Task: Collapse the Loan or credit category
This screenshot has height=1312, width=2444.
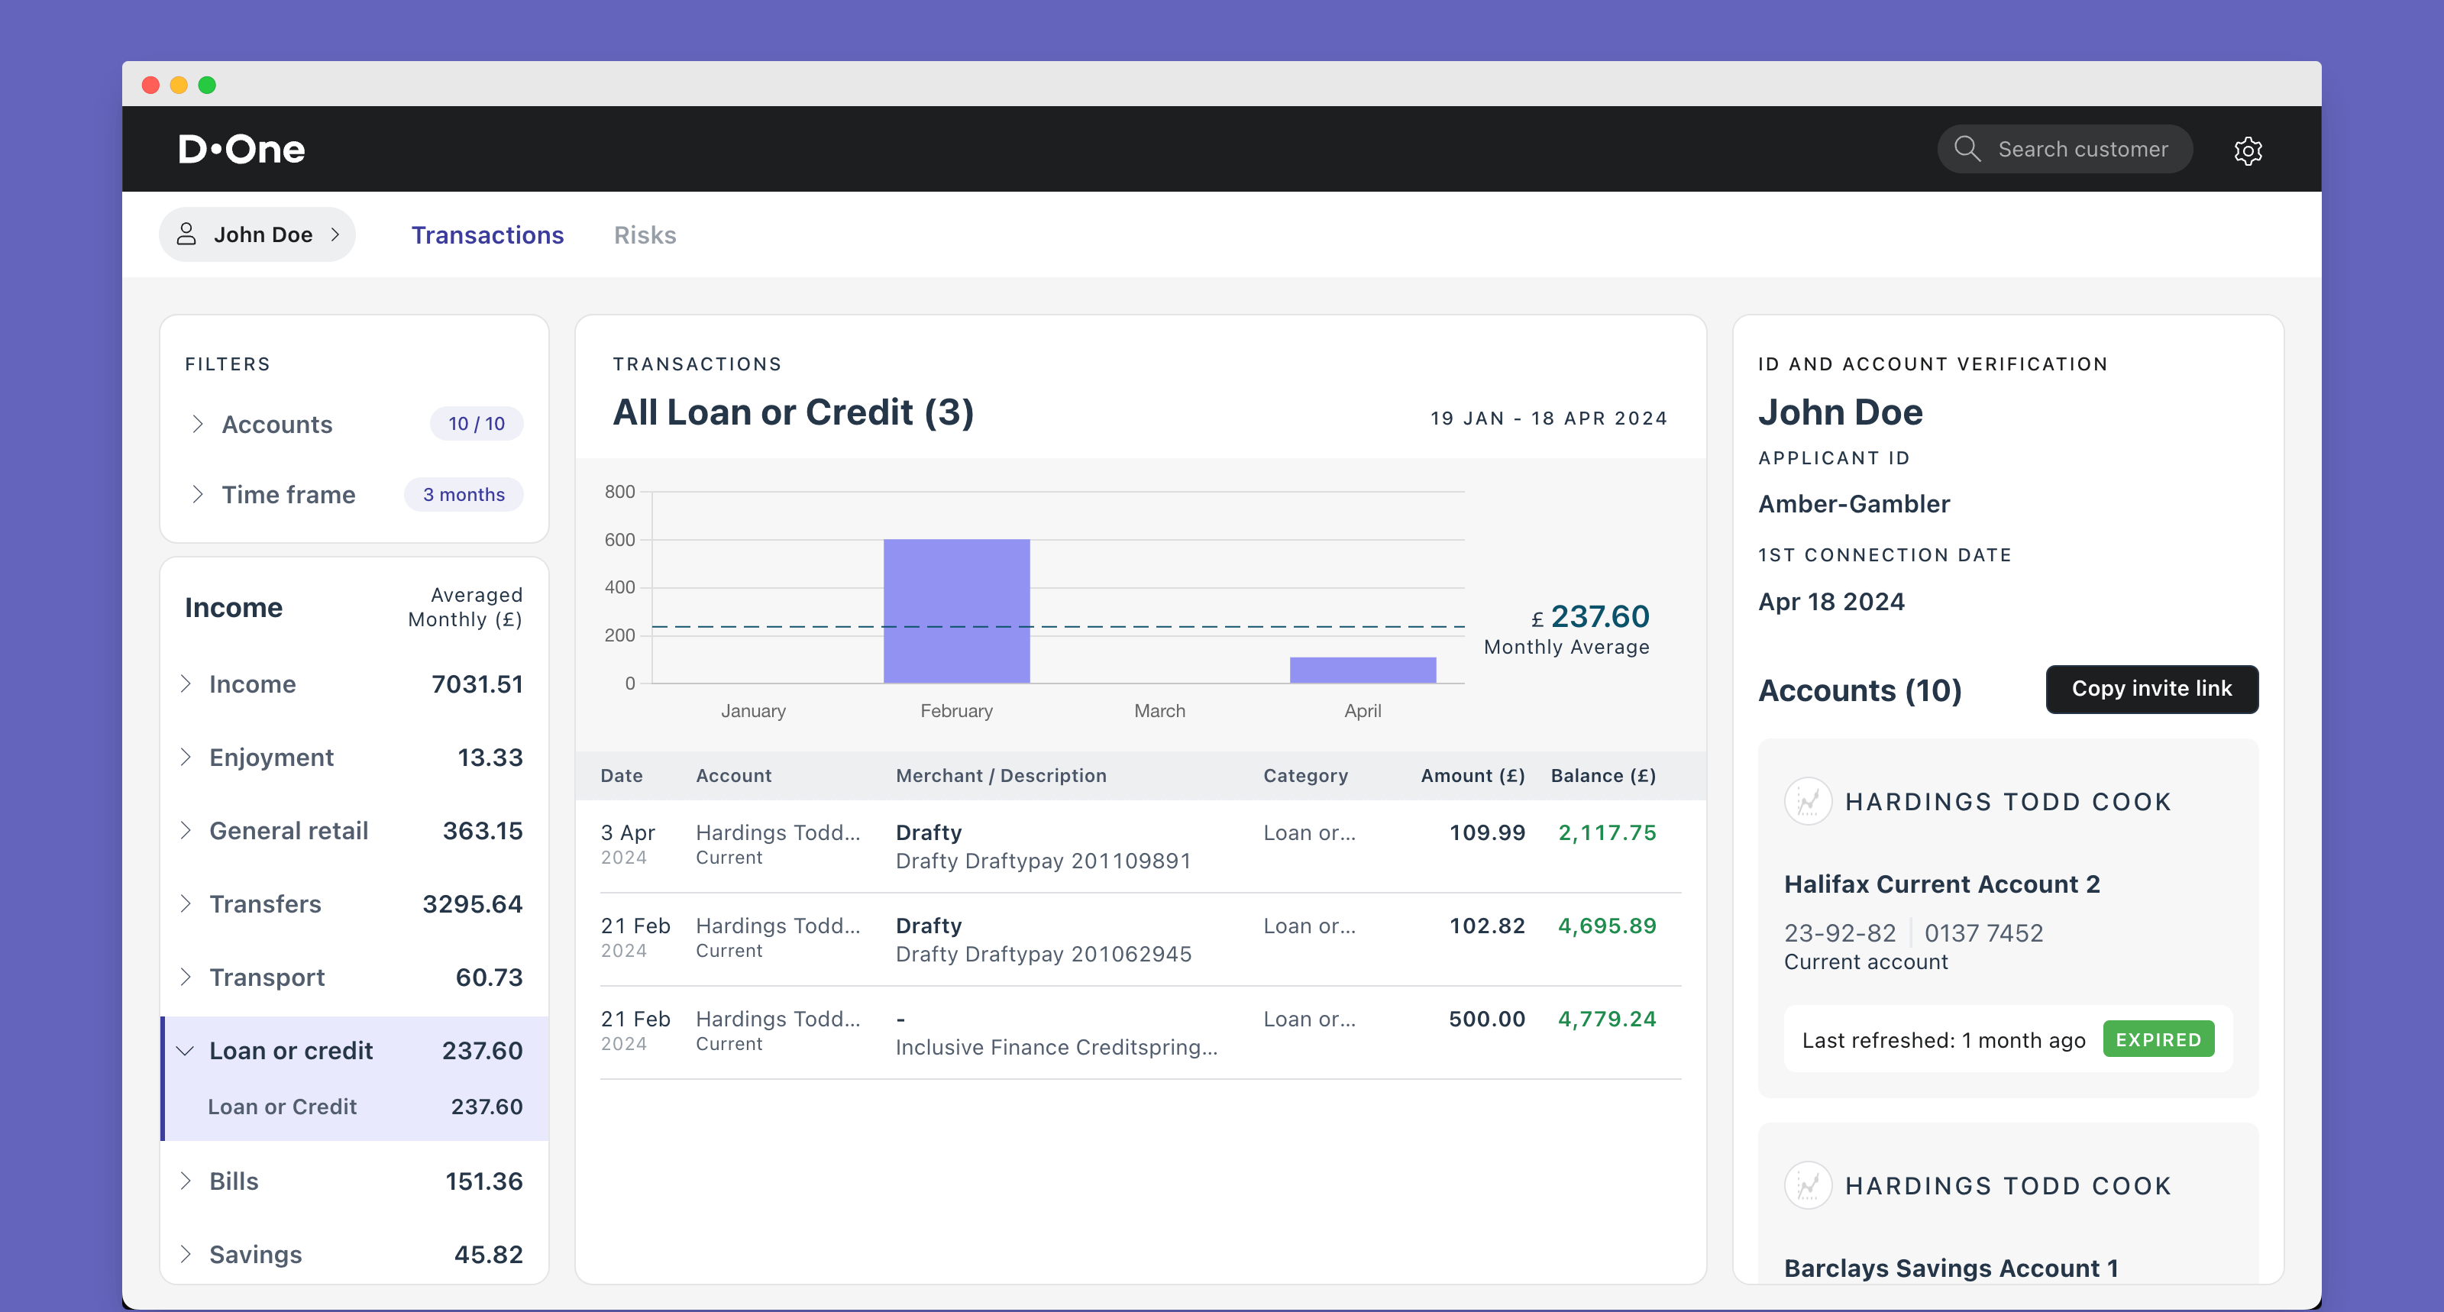Action: coord(186,1050)
